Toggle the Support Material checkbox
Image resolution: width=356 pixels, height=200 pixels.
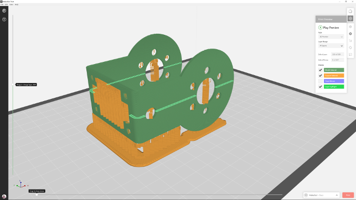pos(321,76)
